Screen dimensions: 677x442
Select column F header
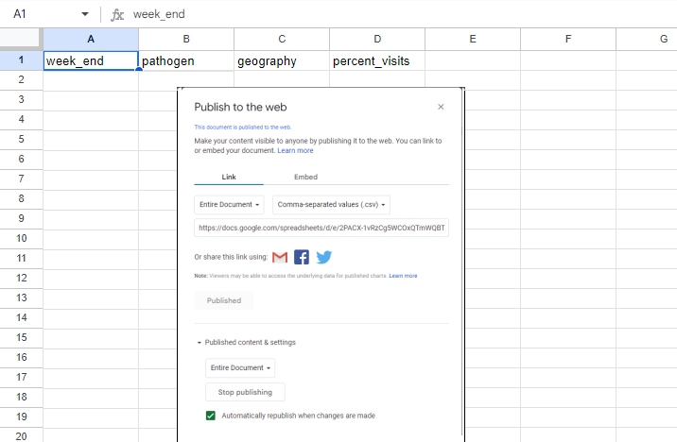tap(567, 39)
